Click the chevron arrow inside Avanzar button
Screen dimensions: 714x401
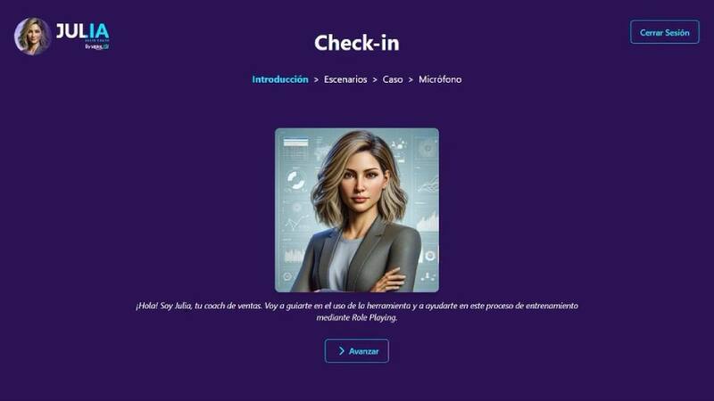342,351
